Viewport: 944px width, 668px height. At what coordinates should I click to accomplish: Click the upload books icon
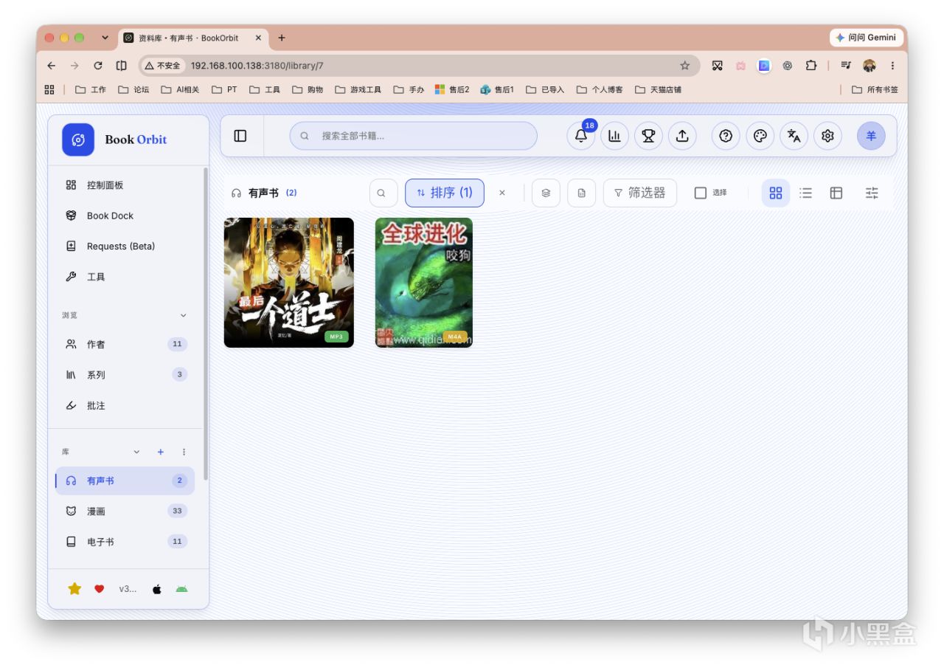tap(682, 136)
